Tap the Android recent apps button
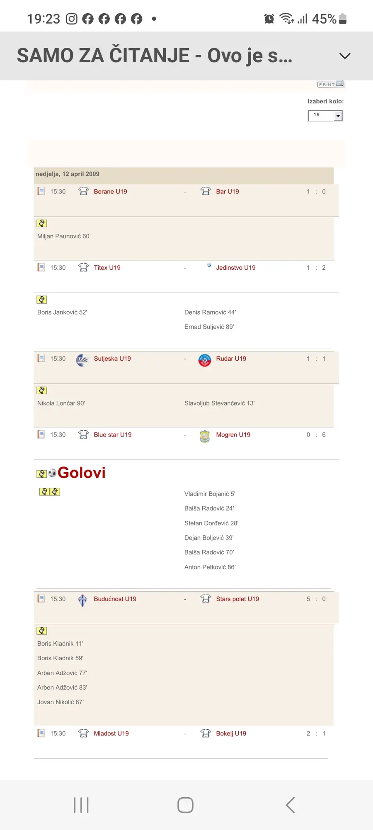 click(x=81, y=805)
